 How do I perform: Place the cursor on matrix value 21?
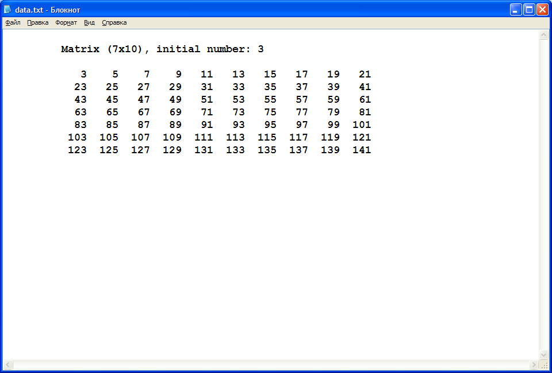pos(365,75)
